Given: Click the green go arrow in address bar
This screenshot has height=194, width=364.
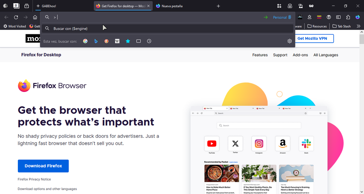Looking at the screenshot, I should click(x=266, y=17).
